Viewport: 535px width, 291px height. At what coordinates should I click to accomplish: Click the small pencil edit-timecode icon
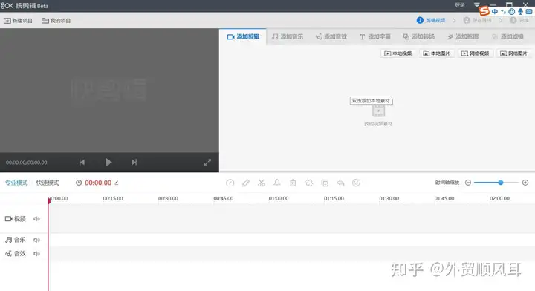[x=117, y=183]
